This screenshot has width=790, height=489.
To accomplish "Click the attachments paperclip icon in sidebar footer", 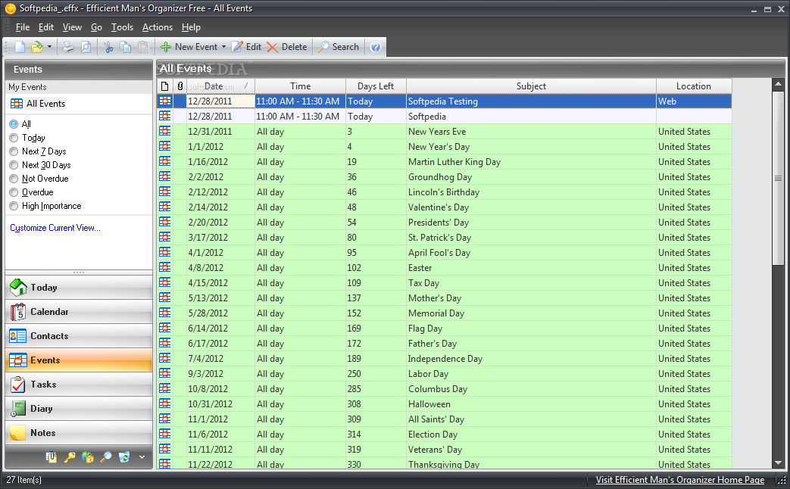I will click(51, 456).
